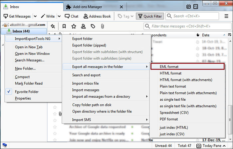Star the Your Google data archive message

pyautogui.click(x=55, y=133)
